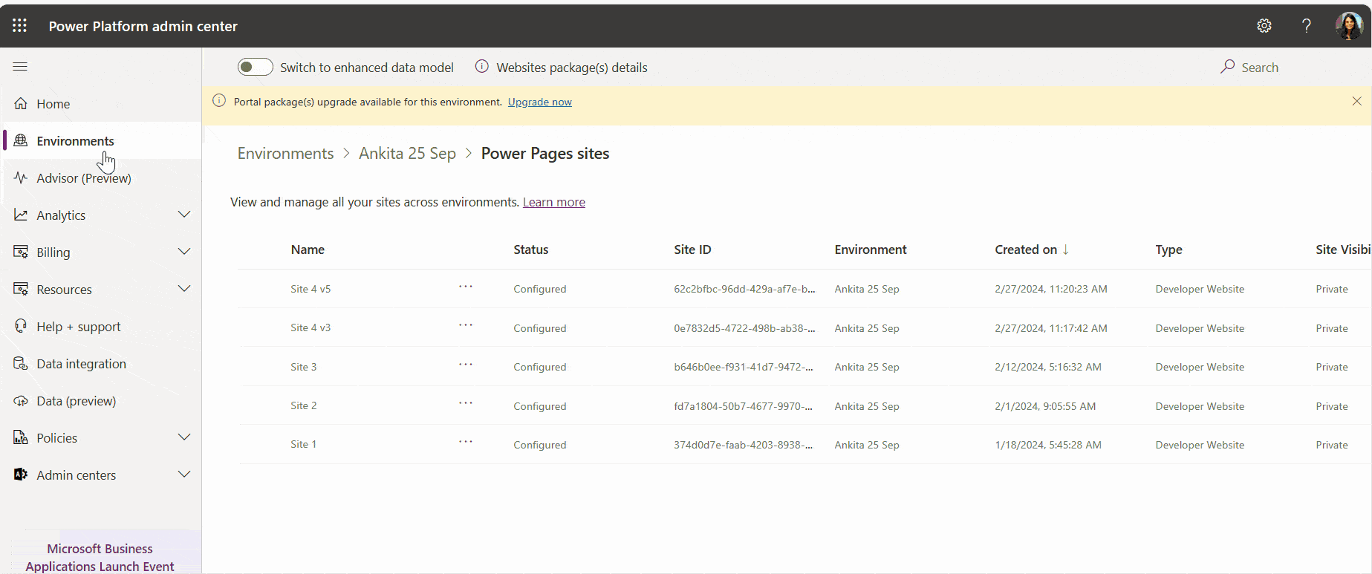The height and width of the screenshot is (574, 1372).
Task: Click Environments breadcrumb link
Action: 285,154
